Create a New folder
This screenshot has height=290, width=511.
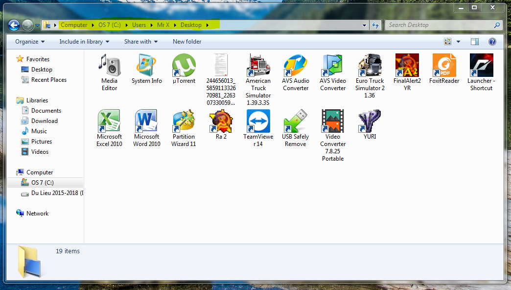click(187, 42)
